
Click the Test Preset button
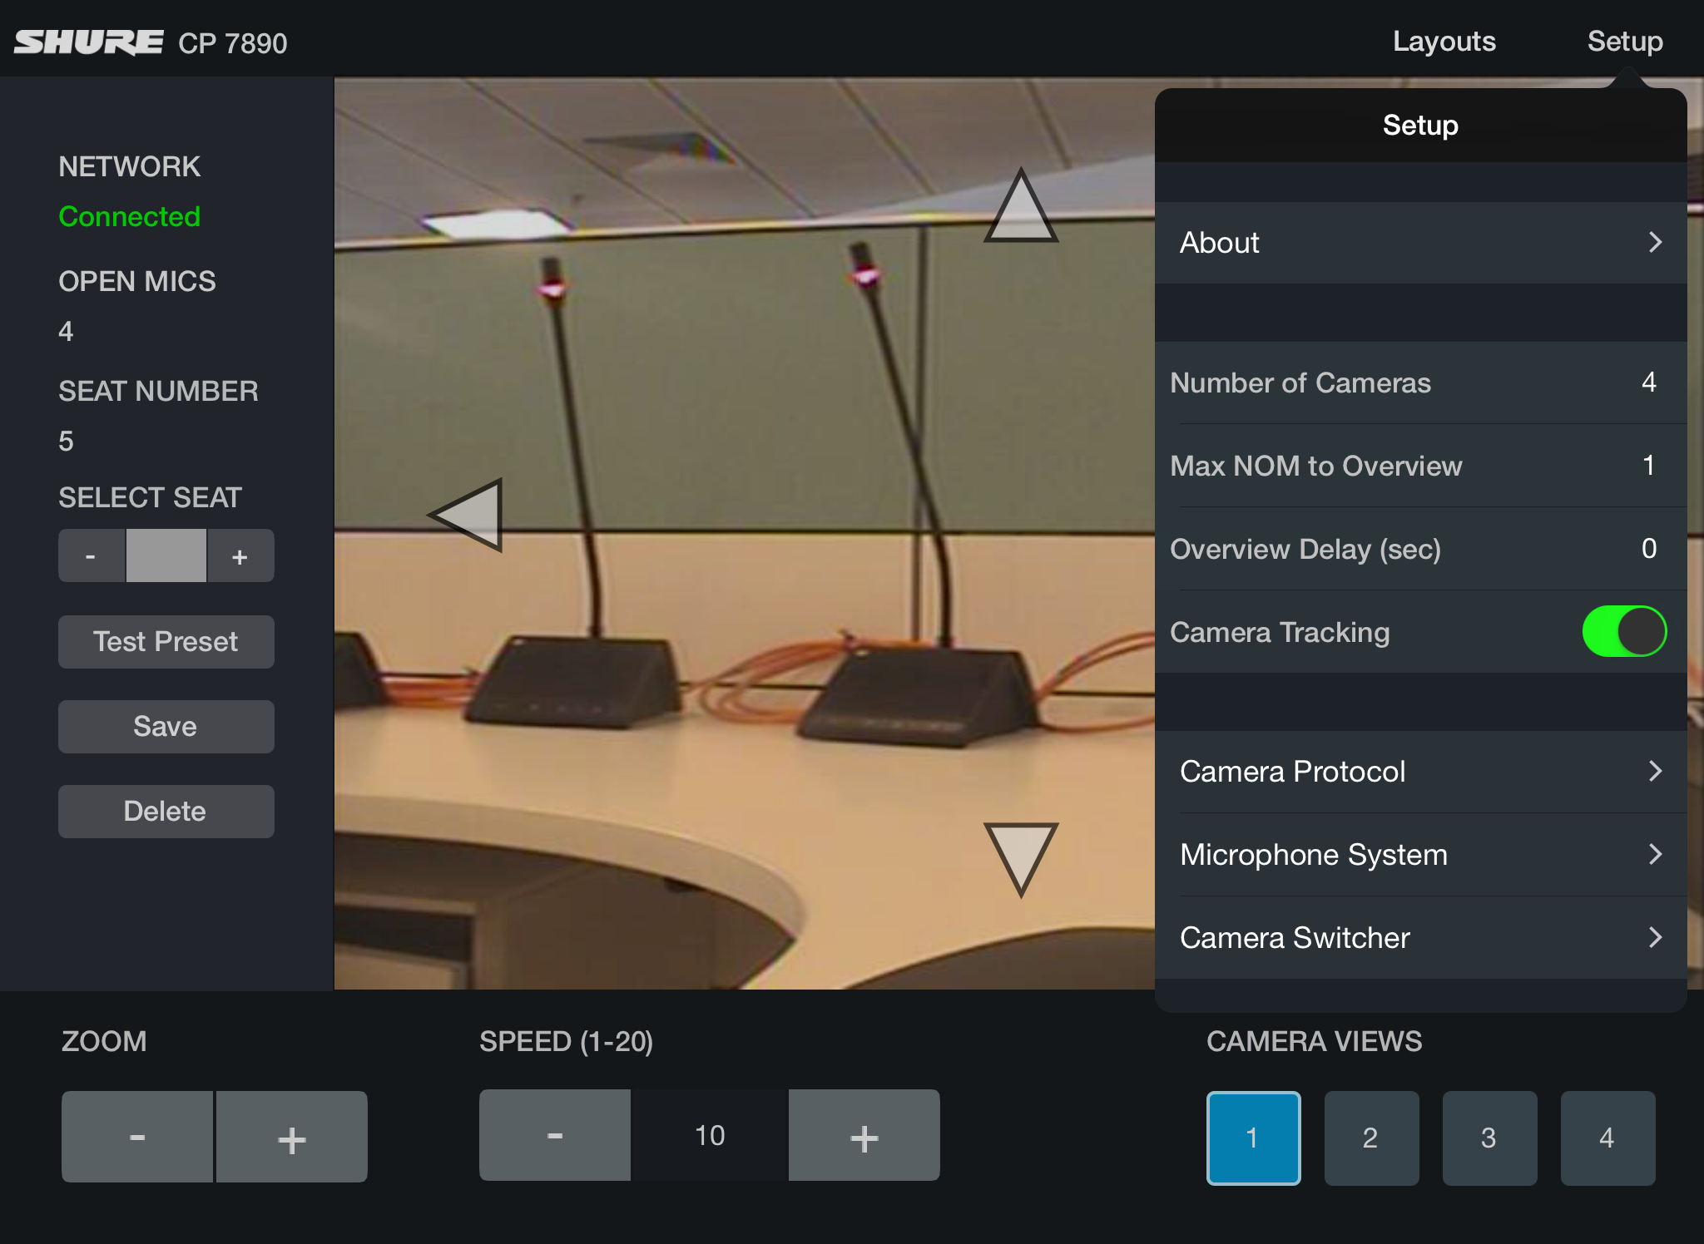coord(166,642)
